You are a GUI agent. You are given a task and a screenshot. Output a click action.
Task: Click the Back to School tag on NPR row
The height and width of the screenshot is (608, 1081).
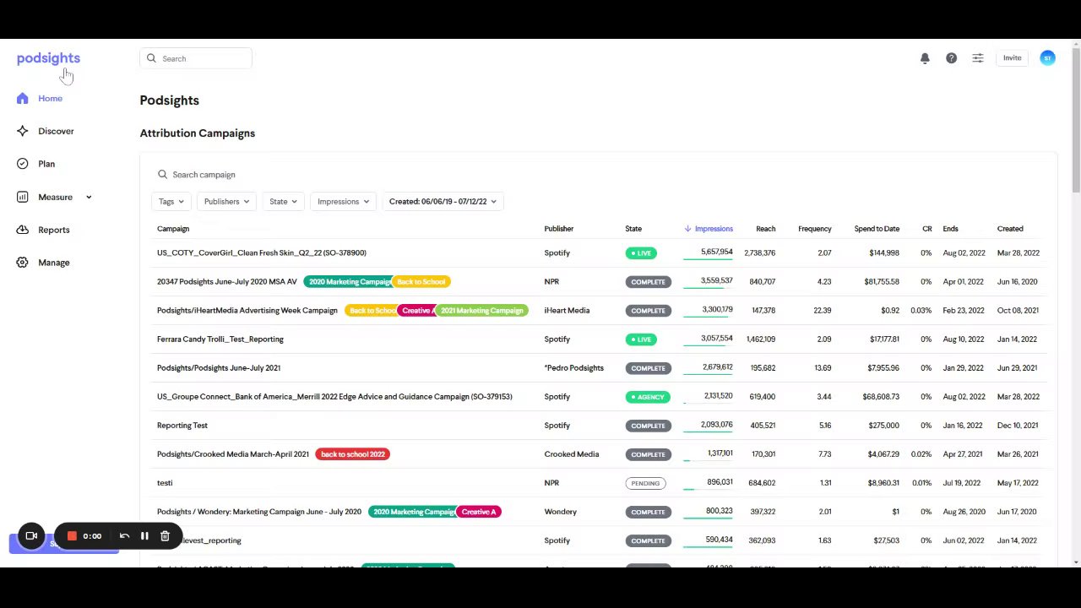point(421,282)
